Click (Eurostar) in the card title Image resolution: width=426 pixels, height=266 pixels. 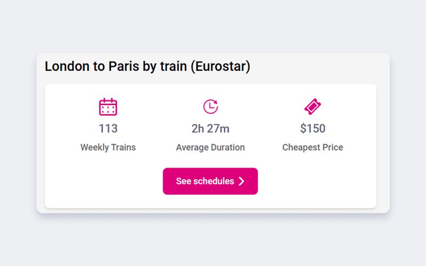tap(220, 66)
